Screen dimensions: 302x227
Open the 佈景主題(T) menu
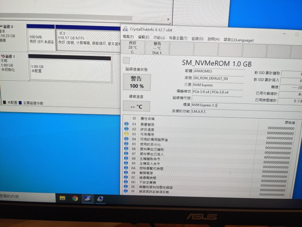click(x=178, y=38)
